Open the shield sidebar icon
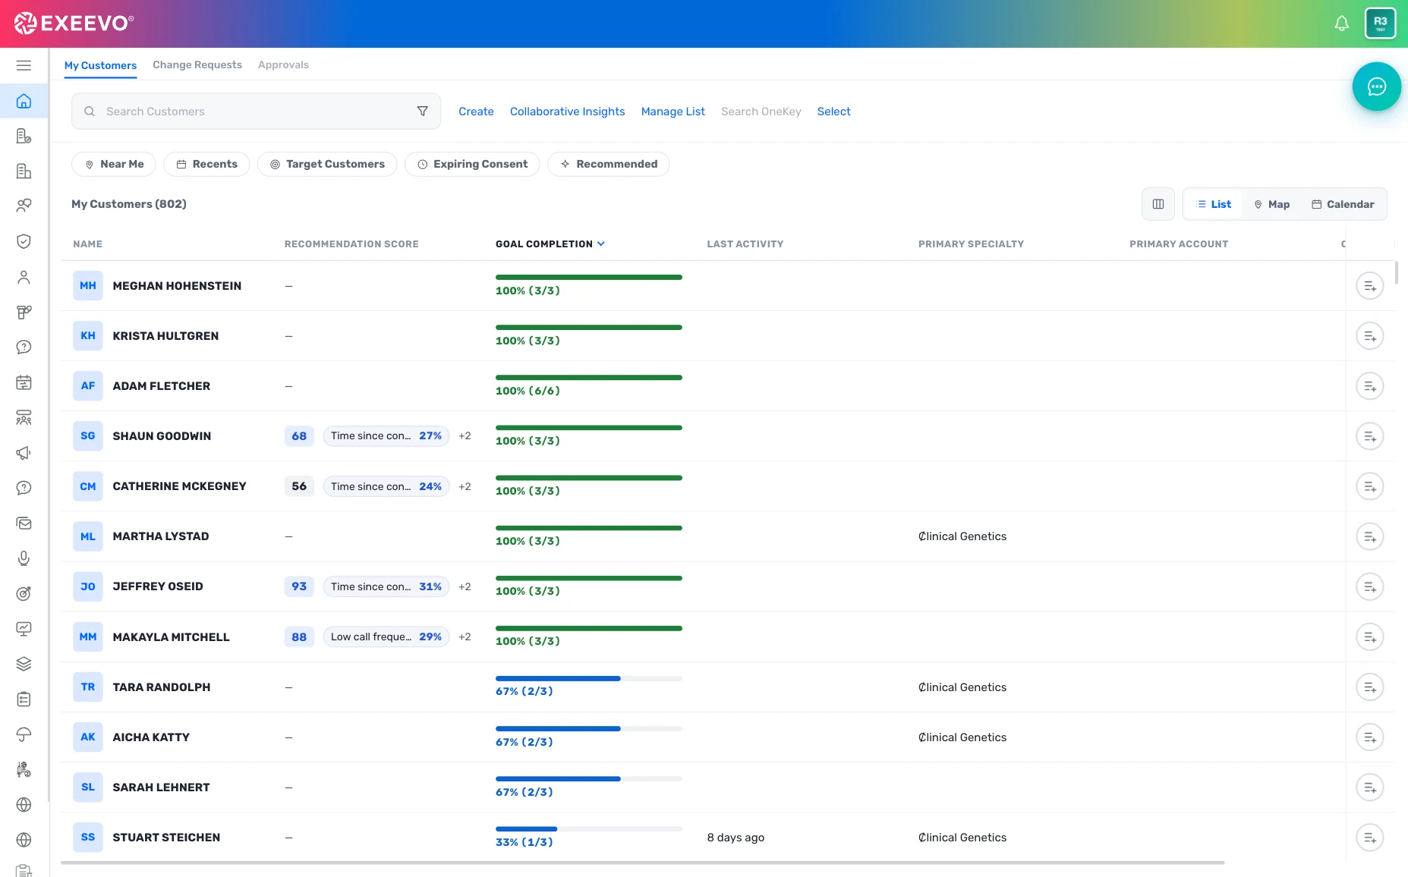 (24, 241)
